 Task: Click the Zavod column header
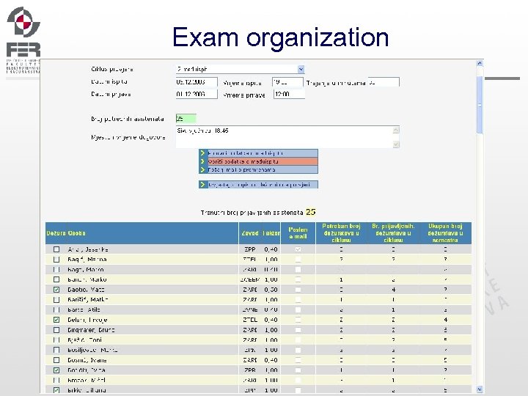click(250, 233)
